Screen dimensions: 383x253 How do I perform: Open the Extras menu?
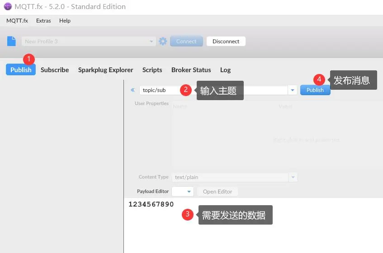[43, 21]
